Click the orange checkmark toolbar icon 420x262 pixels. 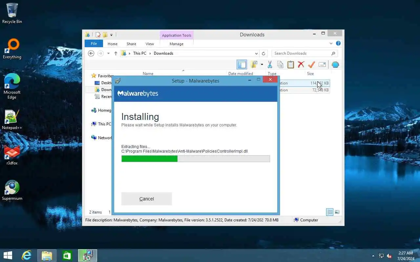tap(311, 65)
